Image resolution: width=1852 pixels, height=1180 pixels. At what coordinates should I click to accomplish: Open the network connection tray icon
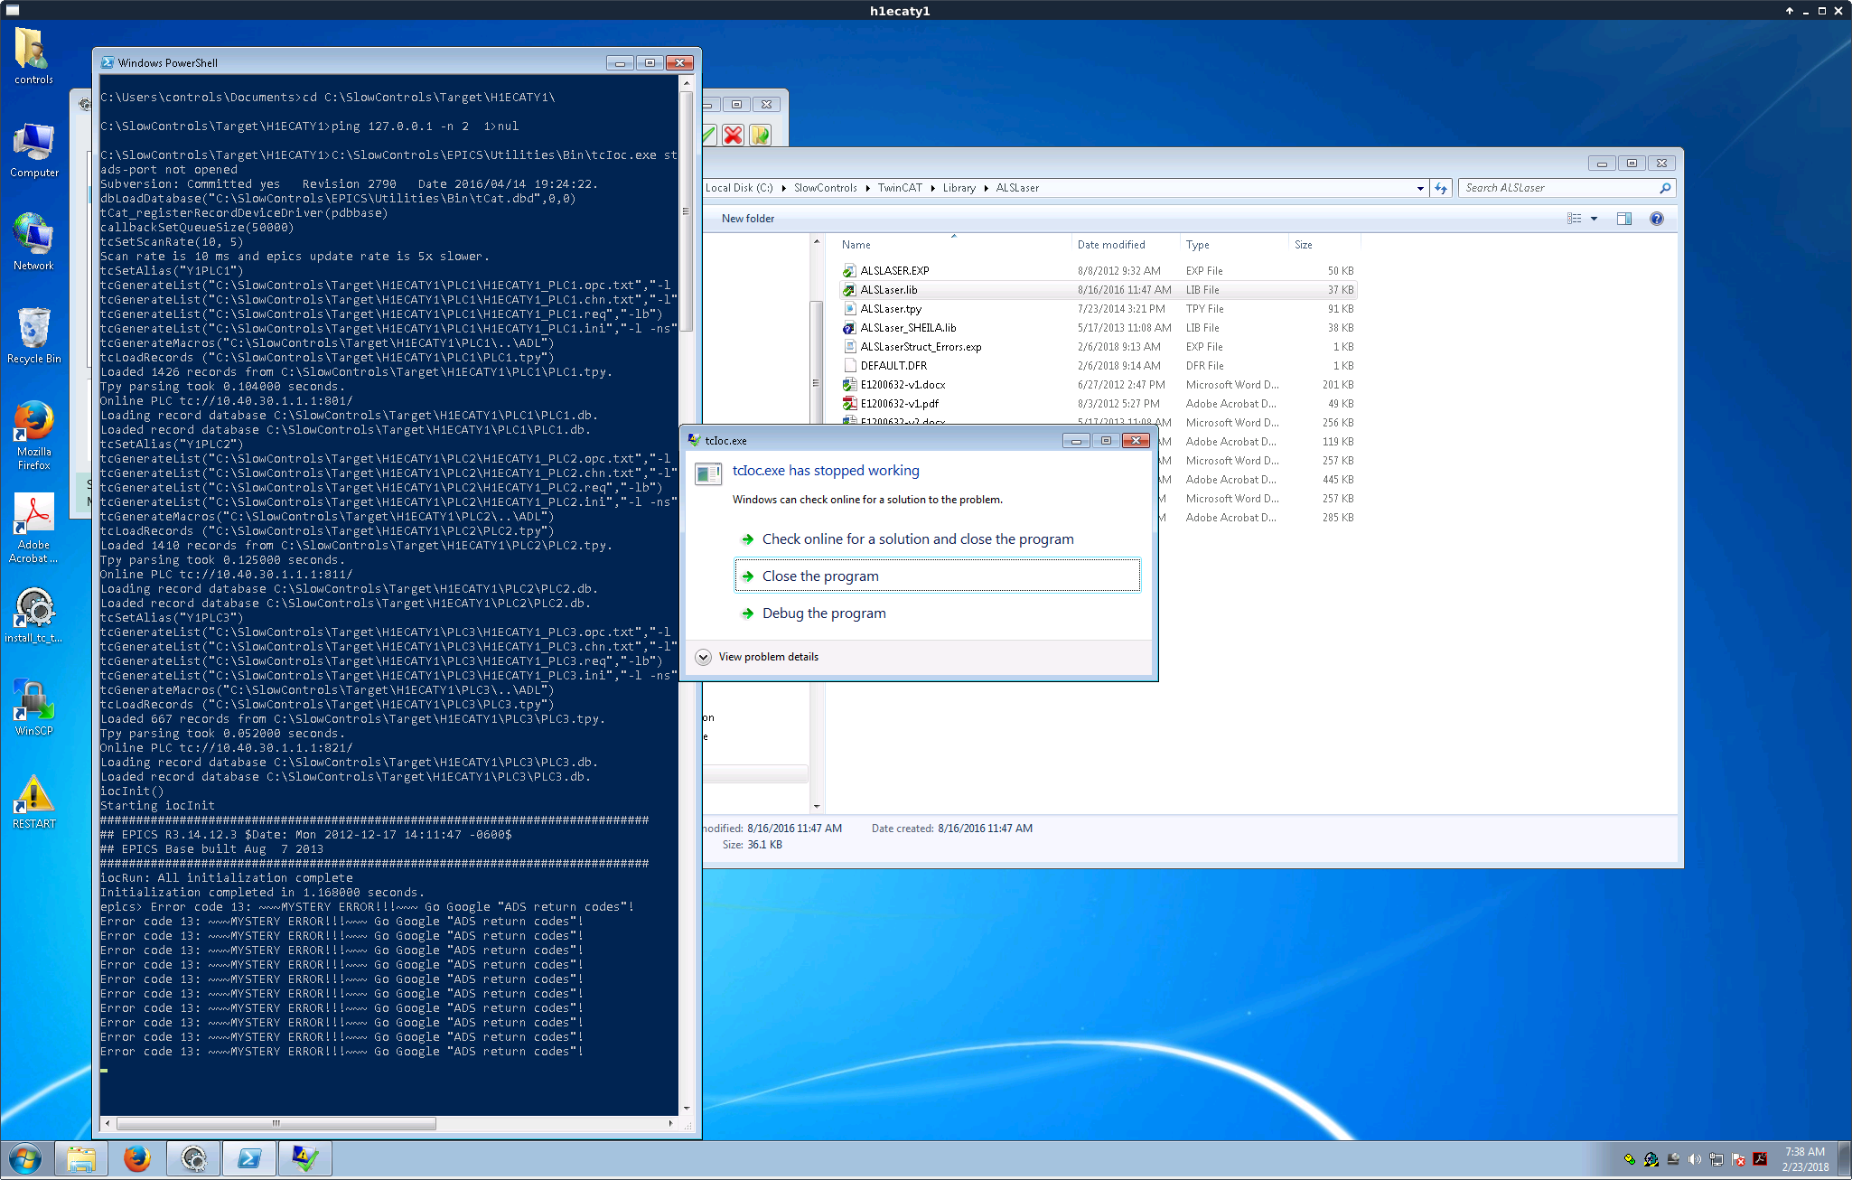click(1716, 1159)
